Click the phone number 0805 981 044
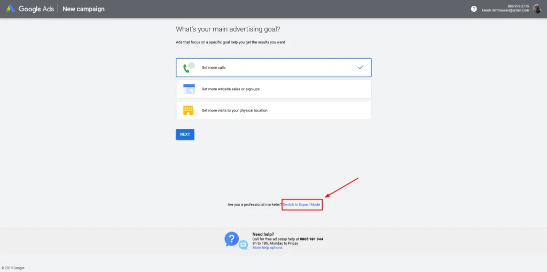The width and height of the screenshot is (547, 272). point(311,239)
